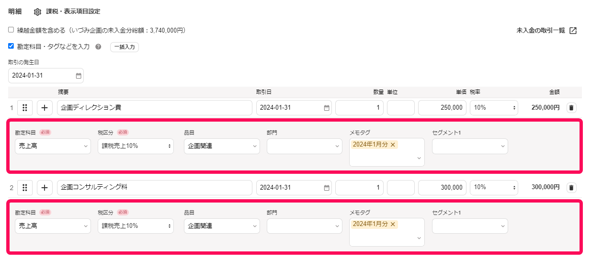Click the 単価 field showing 250,000
The width and height of the screenshot is (591, 260).
(442, 108)
